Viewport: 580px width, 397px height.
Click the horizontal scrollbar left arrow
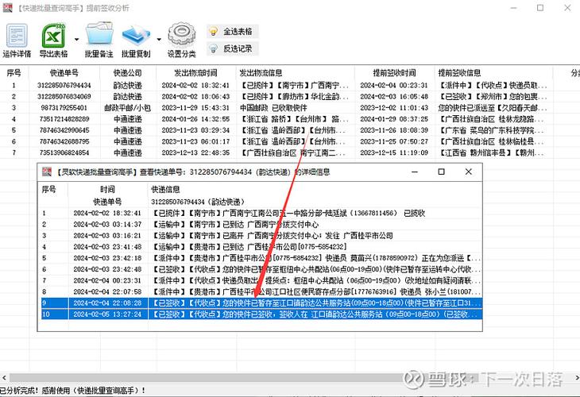click(x=4, y=378)
